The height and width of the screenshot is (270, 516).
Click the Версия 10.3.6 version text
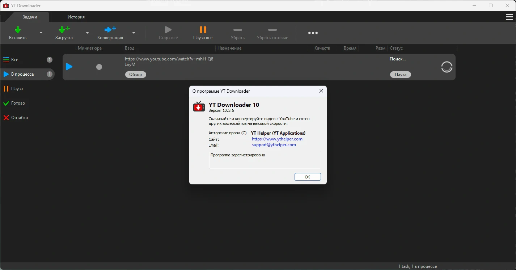[x=221, y=110]
